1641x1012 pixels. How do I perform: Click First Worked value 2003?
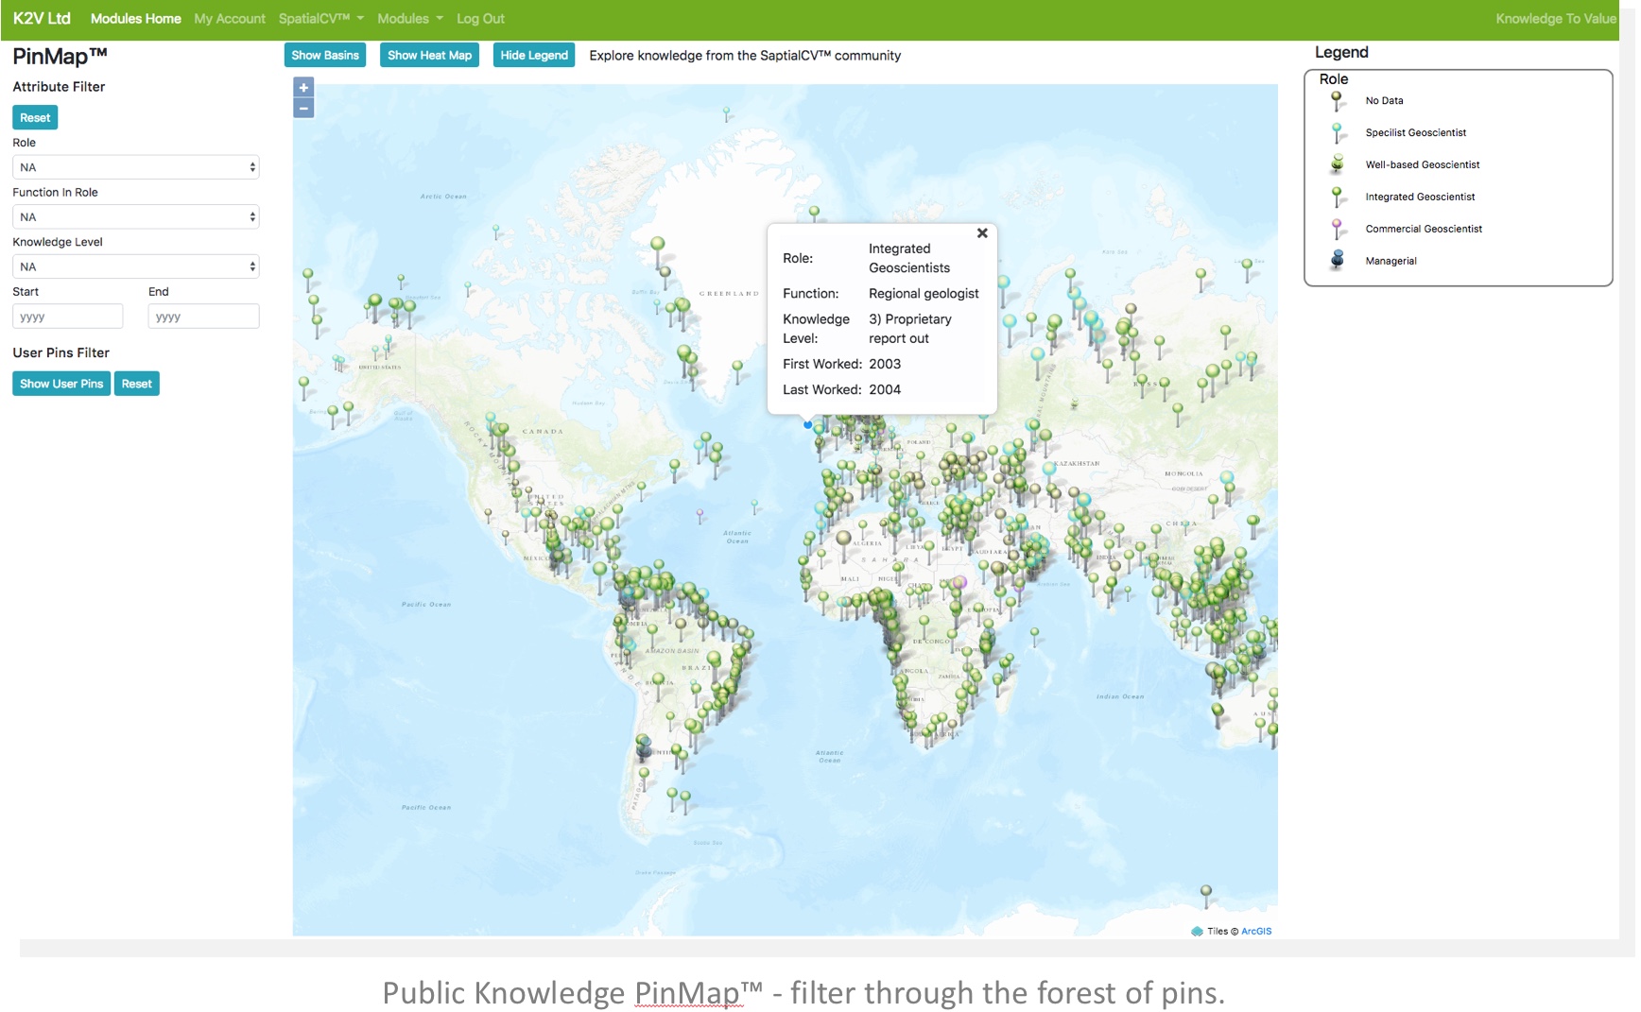coord(885,364)
